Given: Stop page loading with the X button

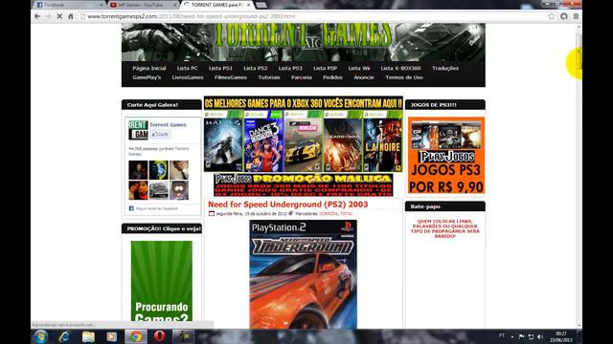Looking at the screenshot, I should (x=59, y=16).
